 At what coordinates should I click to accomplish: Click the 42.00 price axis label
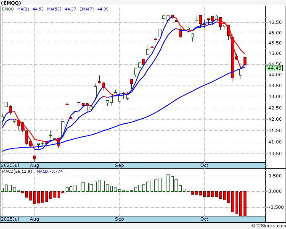point(275,119)
